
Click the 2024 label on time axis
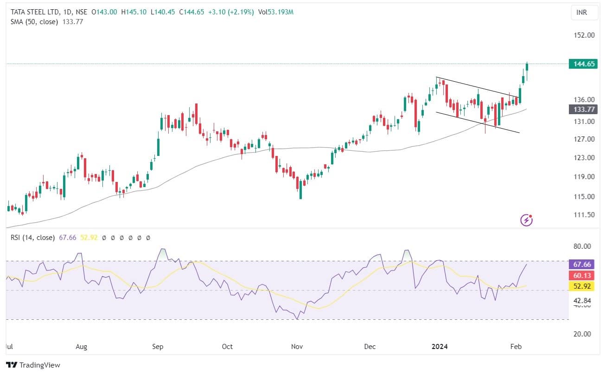pos(439,347)
